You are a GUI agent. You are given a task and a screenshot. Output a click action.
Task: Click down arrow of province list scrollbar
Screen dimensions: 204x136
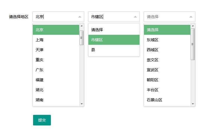(x=82, y=104)
